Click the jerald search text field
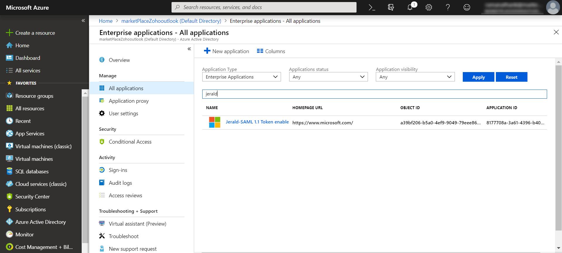 [x=374, y=94]
